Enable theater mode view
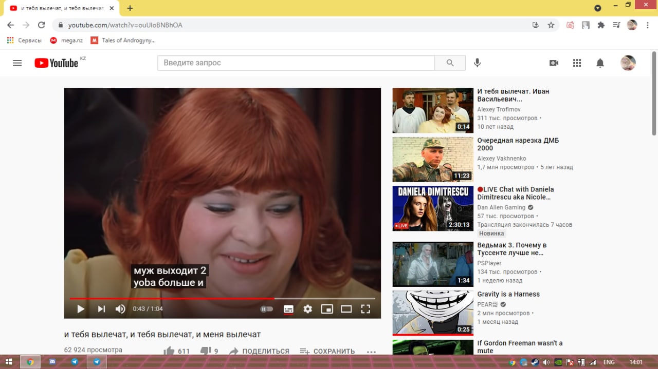Screen dimensions: 658x369 tap(346, 309)
